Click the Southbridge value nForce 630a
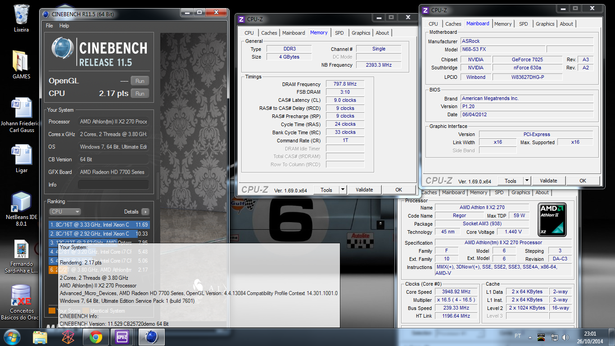The image size is (615, 346). click(x=528, y=68)
